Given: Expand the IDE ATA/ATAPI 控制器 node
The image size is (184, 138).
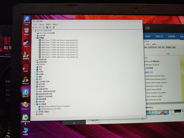Looking at the screenshot, I should pyautogui.click(x=35, y=33).
